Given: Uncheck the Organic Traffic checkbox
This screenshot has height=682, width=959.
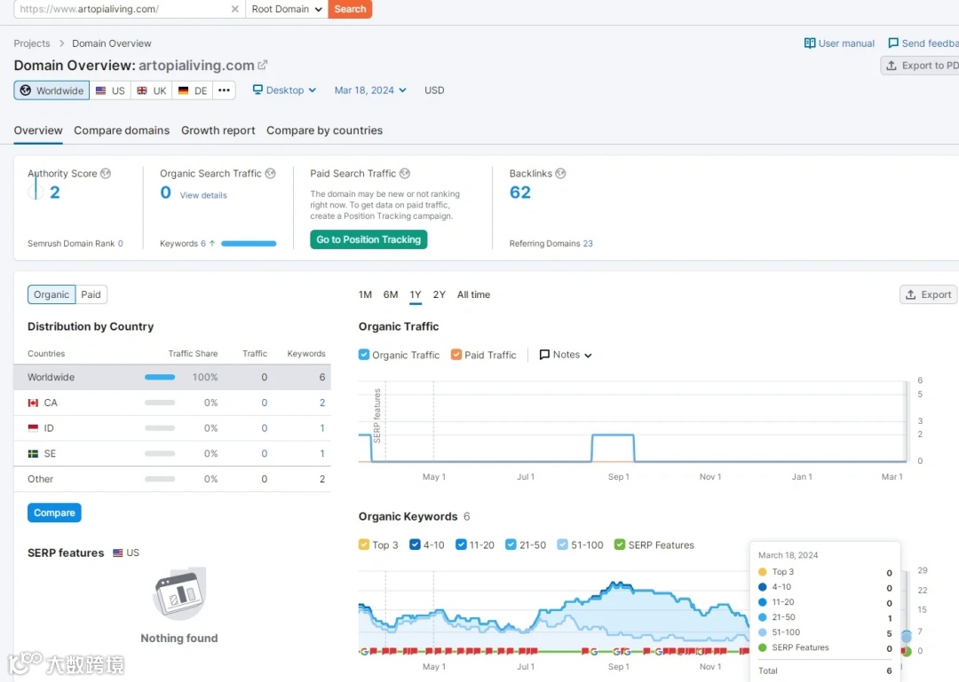Looking at the screenshot, I should coord(364,355).
